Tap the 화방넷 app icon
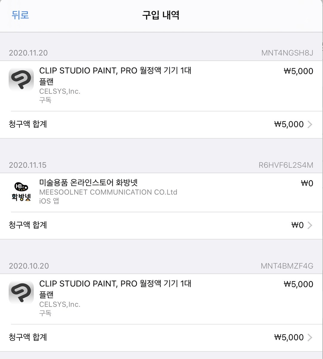Viewport: 323px width, 359px height. 21,192
